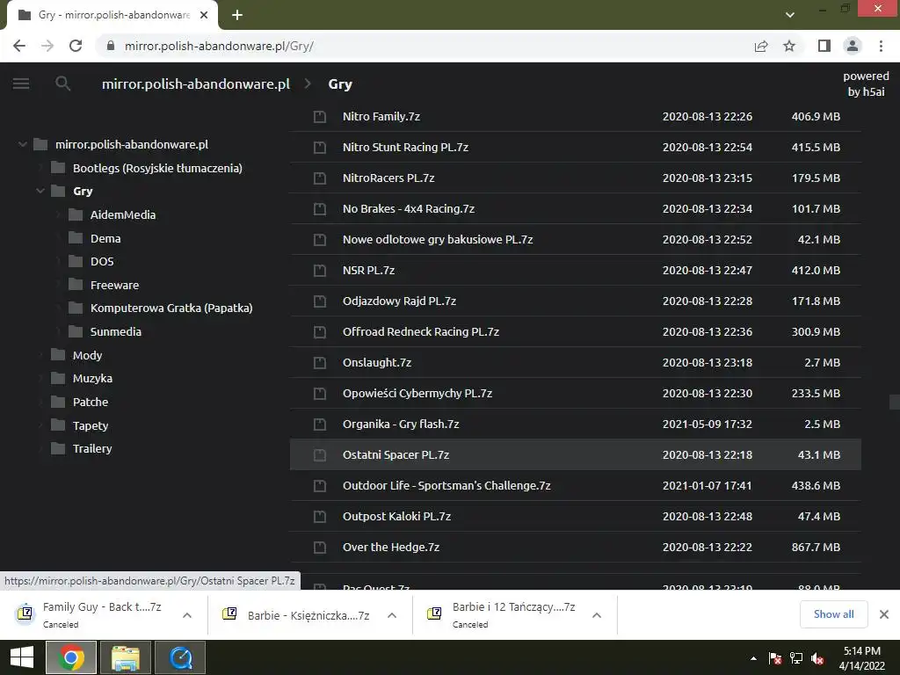Toggle the browser side panel icon
Screen dimensions: 900x675
(x=824, y=46)
